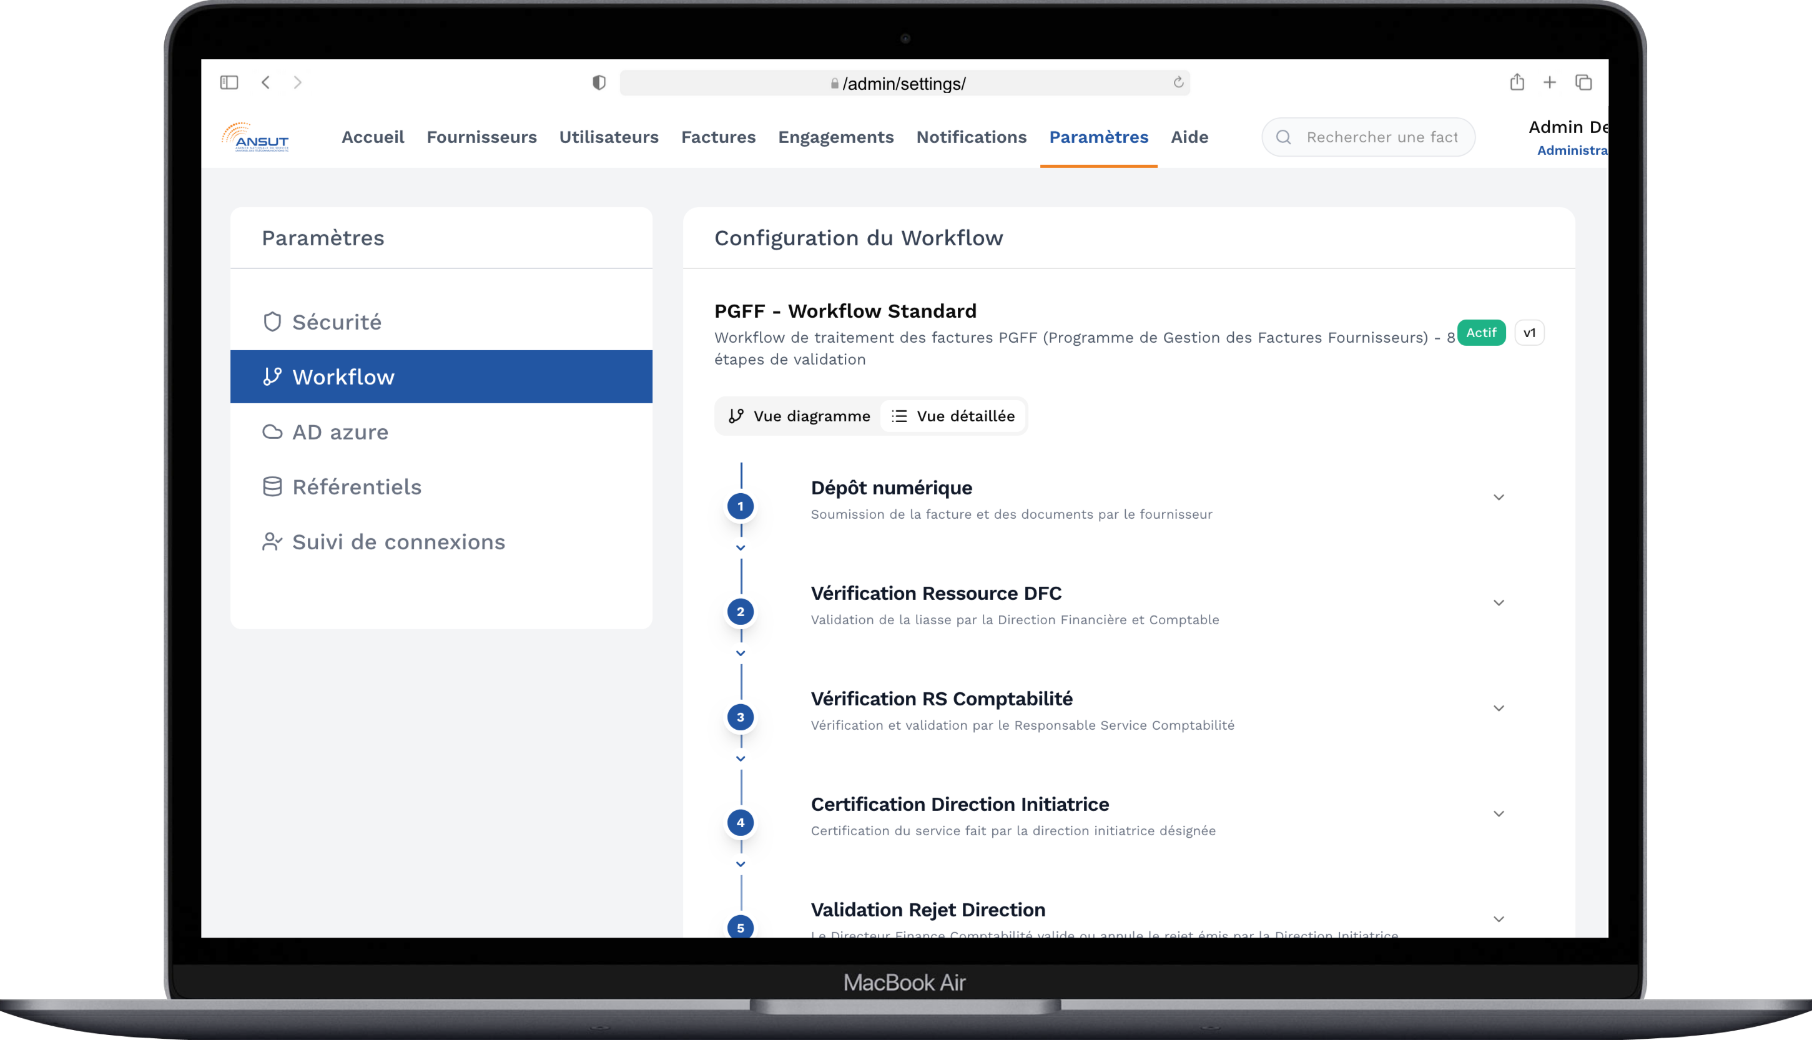Click the step 1 circle marker

[741, 506]
